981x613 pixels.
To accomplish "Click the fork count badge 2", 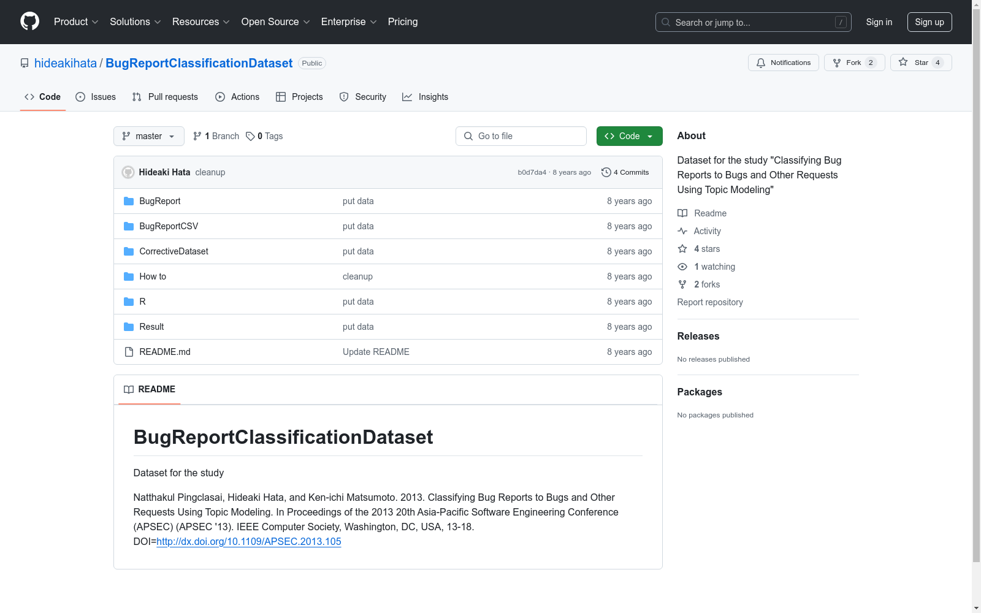I will pyautogui.click(x=871, y=63).
